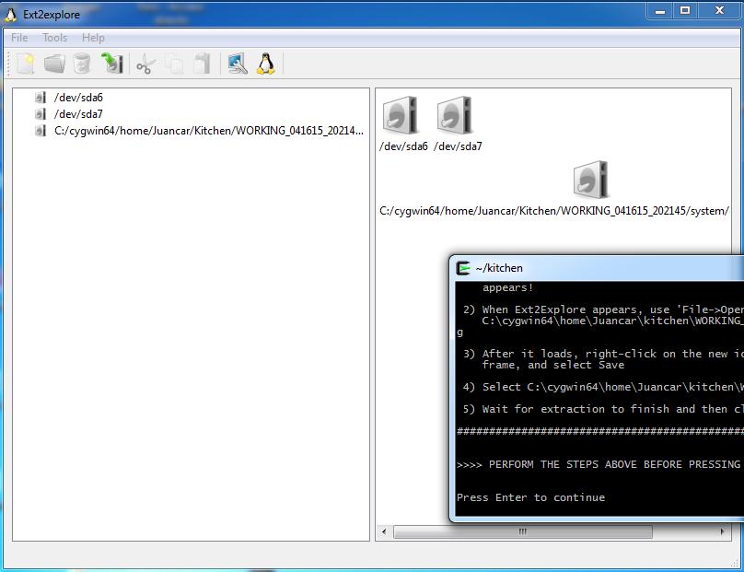This screenshot has width=744, height=572.
Task: Click the scissors cut icon
Action: 145,64
